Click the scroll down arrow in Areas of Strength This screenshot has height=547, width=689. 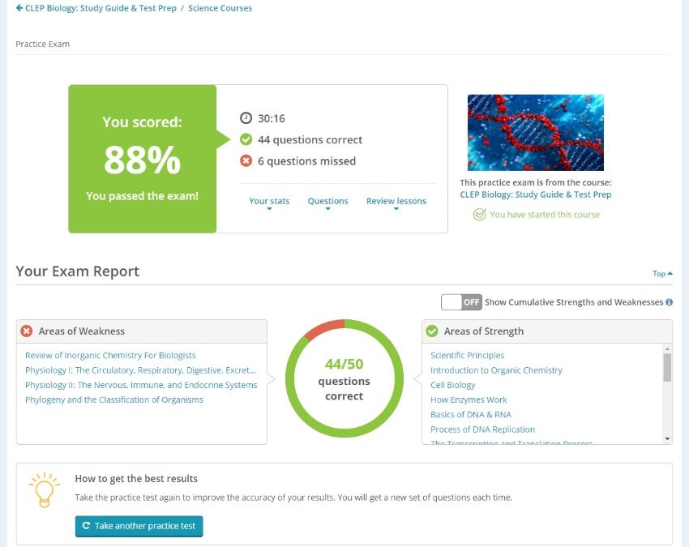[667, 438]
